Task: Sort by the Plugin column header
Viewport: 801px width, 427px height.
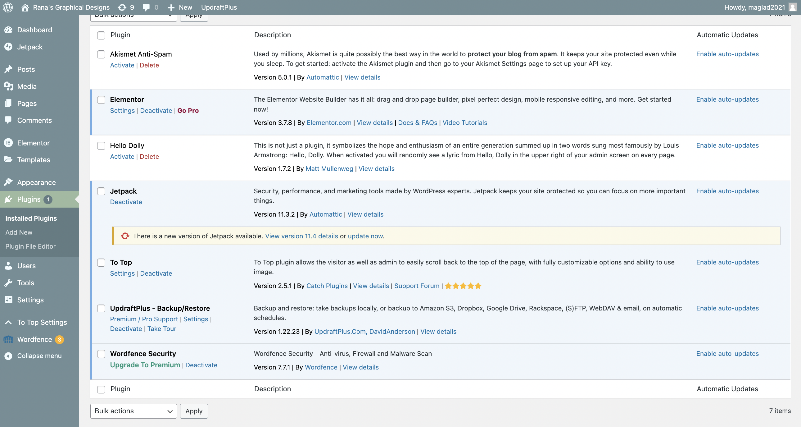Action: coord(120,35)
